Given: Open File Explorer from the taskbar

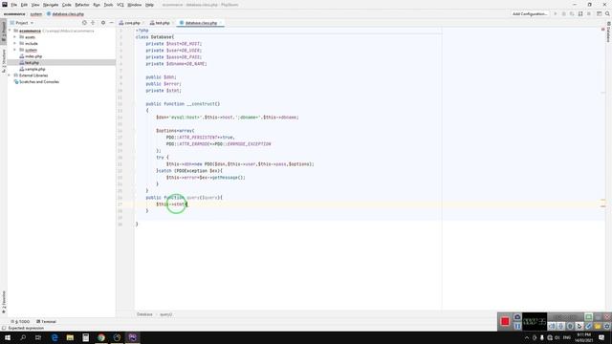Looking at the screenshot, I should click(x=70, y=337).
